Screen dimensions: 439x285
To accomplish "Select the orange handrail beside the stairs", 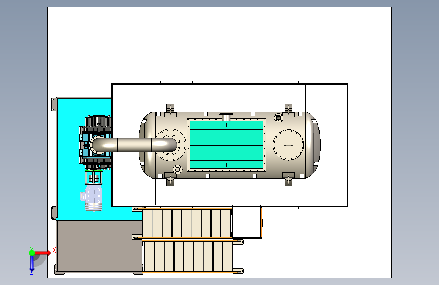I will point(261,223).
